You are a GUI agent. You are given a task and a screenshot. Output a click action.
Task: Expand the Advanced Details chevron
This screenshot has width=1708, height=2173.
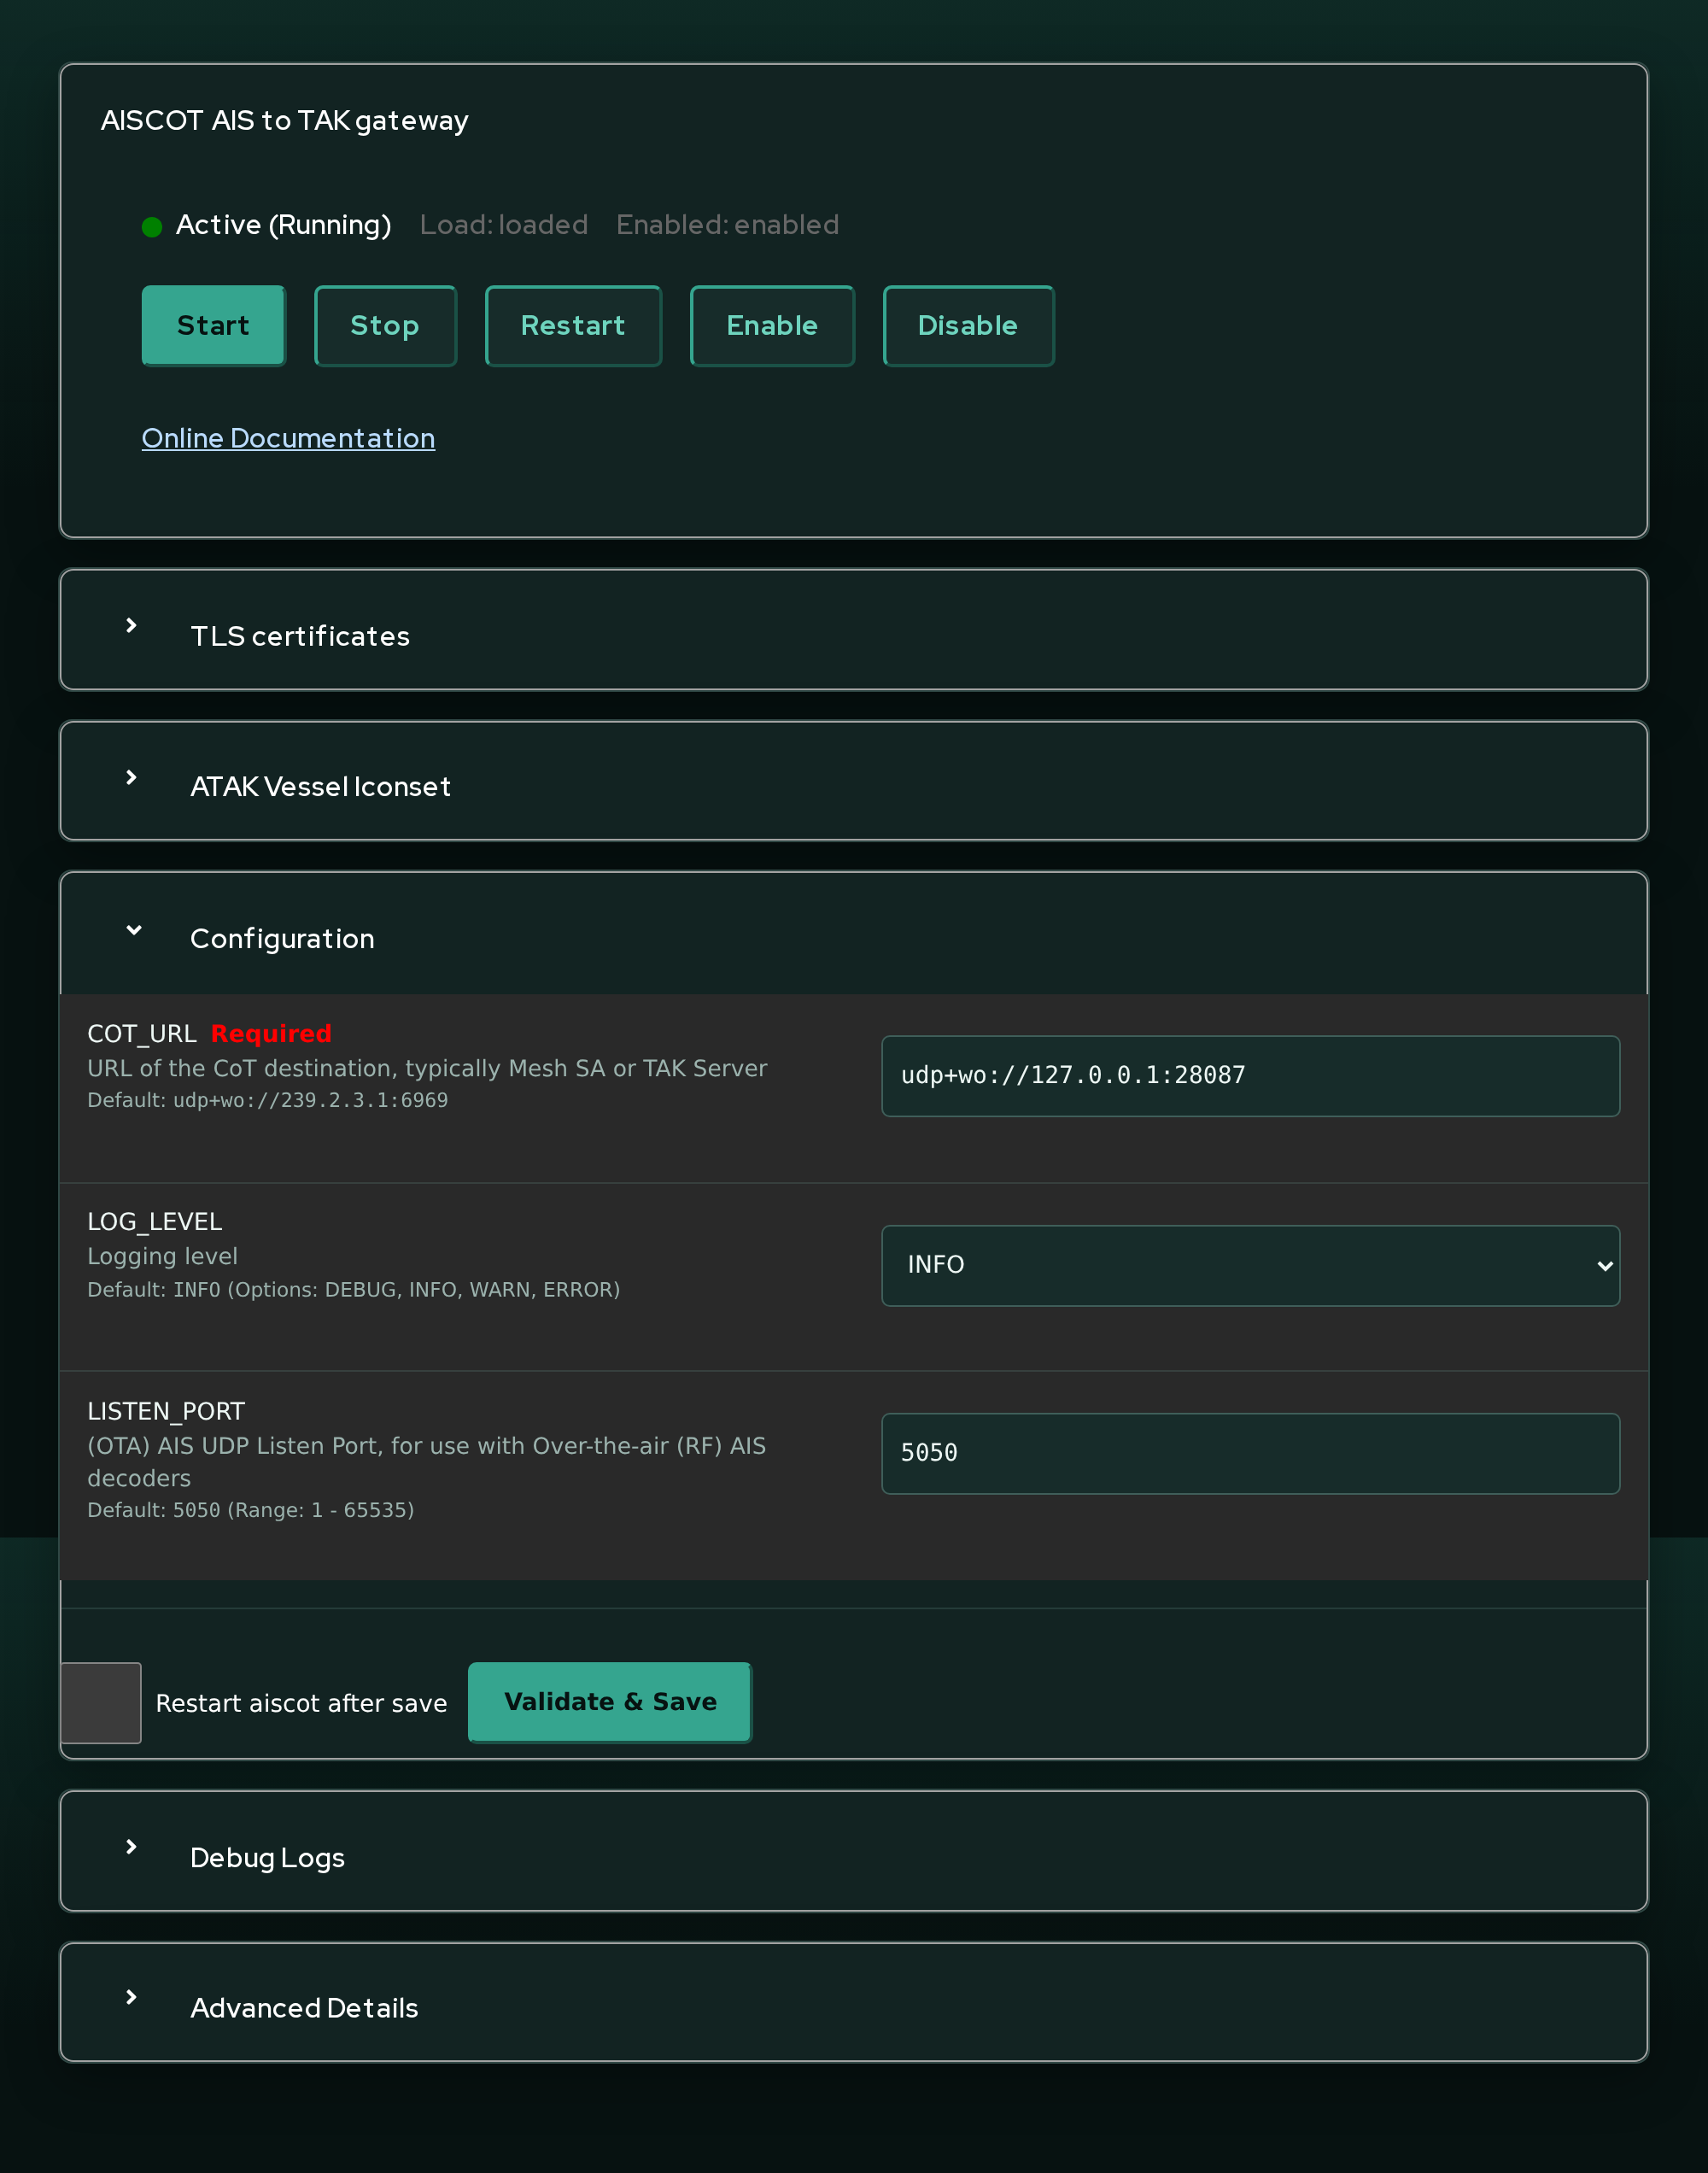pos(131,1997)
